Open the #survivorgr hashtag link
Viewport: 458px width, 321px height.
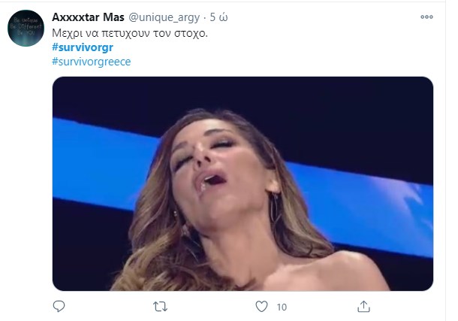[83, 48]
